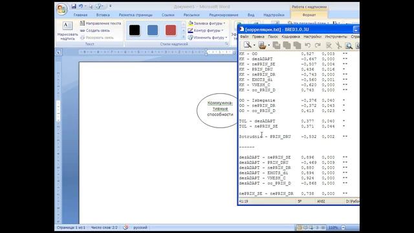Save the Word document via quick access
Viewport: 414px width, 233px height.
[74, 6]
